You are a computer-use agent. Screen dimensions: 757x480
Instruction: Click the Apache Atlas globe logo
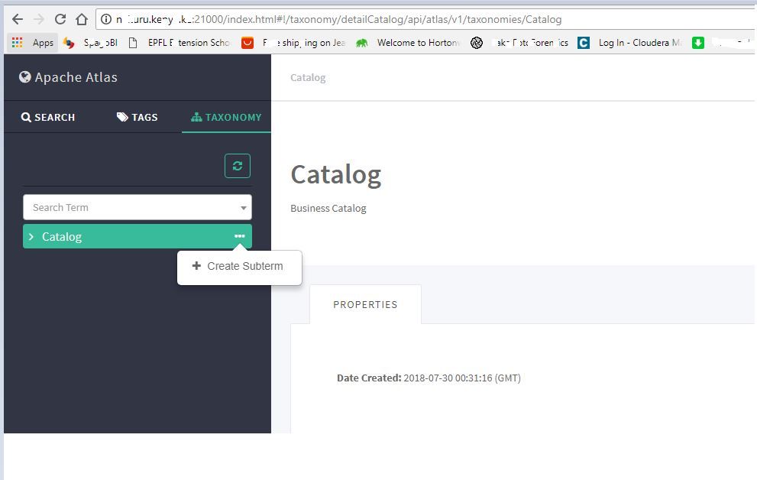click(x=25, y=76)
